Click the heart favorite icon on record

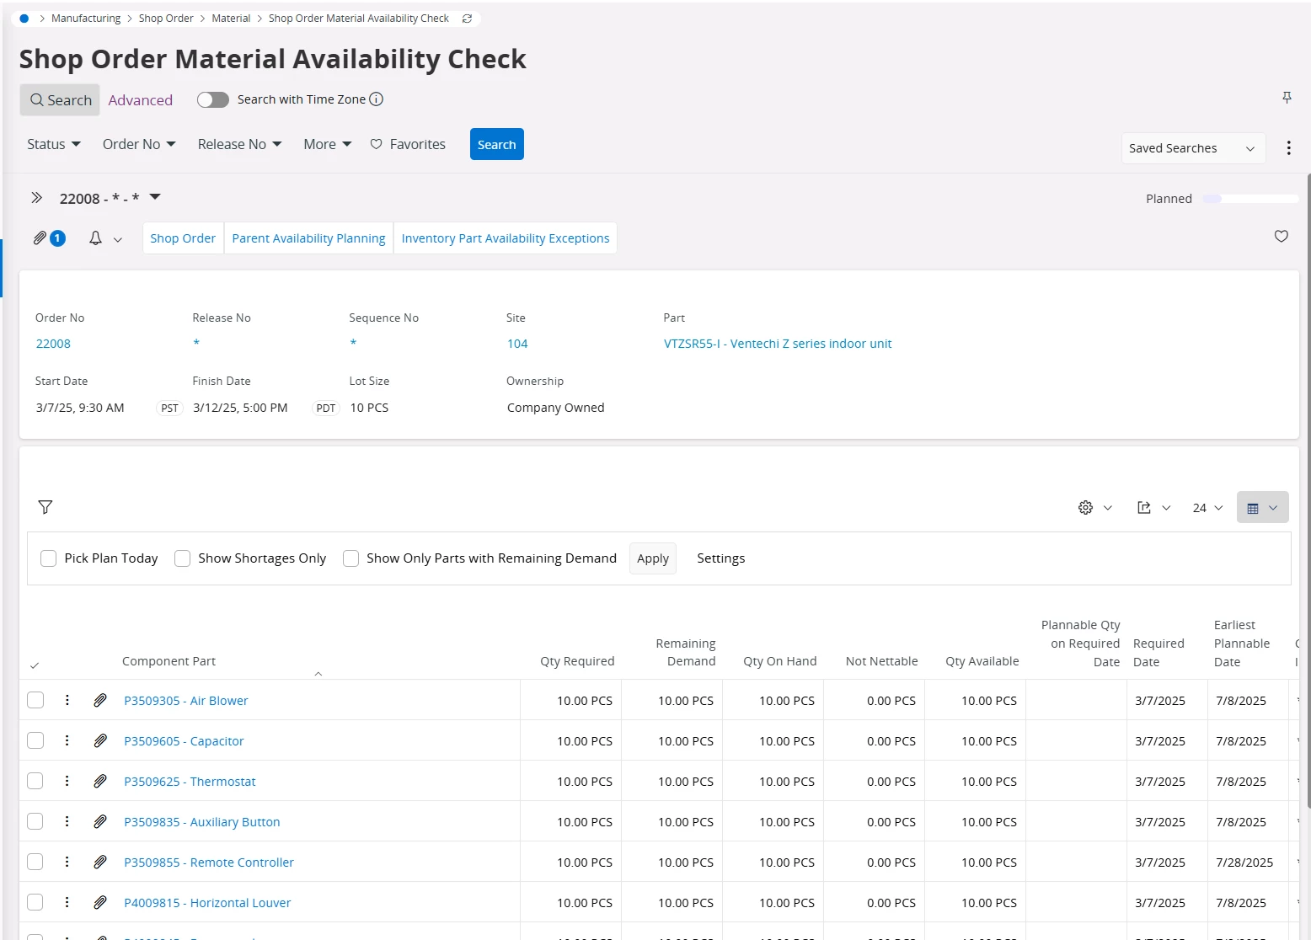(x=1281, y=237)
